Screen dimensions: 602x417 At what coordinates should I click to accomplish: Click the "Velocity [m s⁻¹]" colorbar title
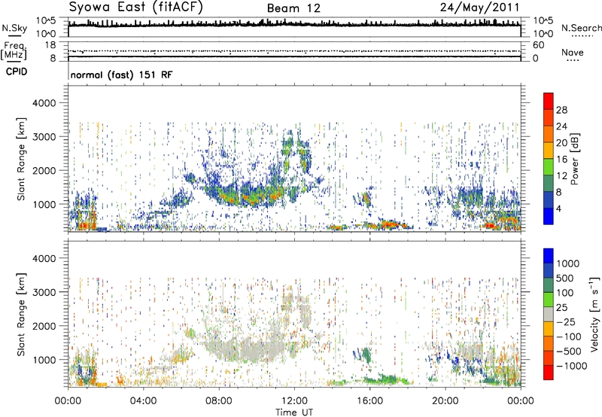tap(594, 314)
